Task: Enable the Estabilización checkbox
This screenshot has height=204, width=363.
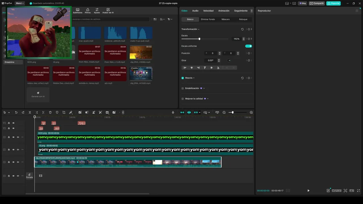Action: click(183, 88)
